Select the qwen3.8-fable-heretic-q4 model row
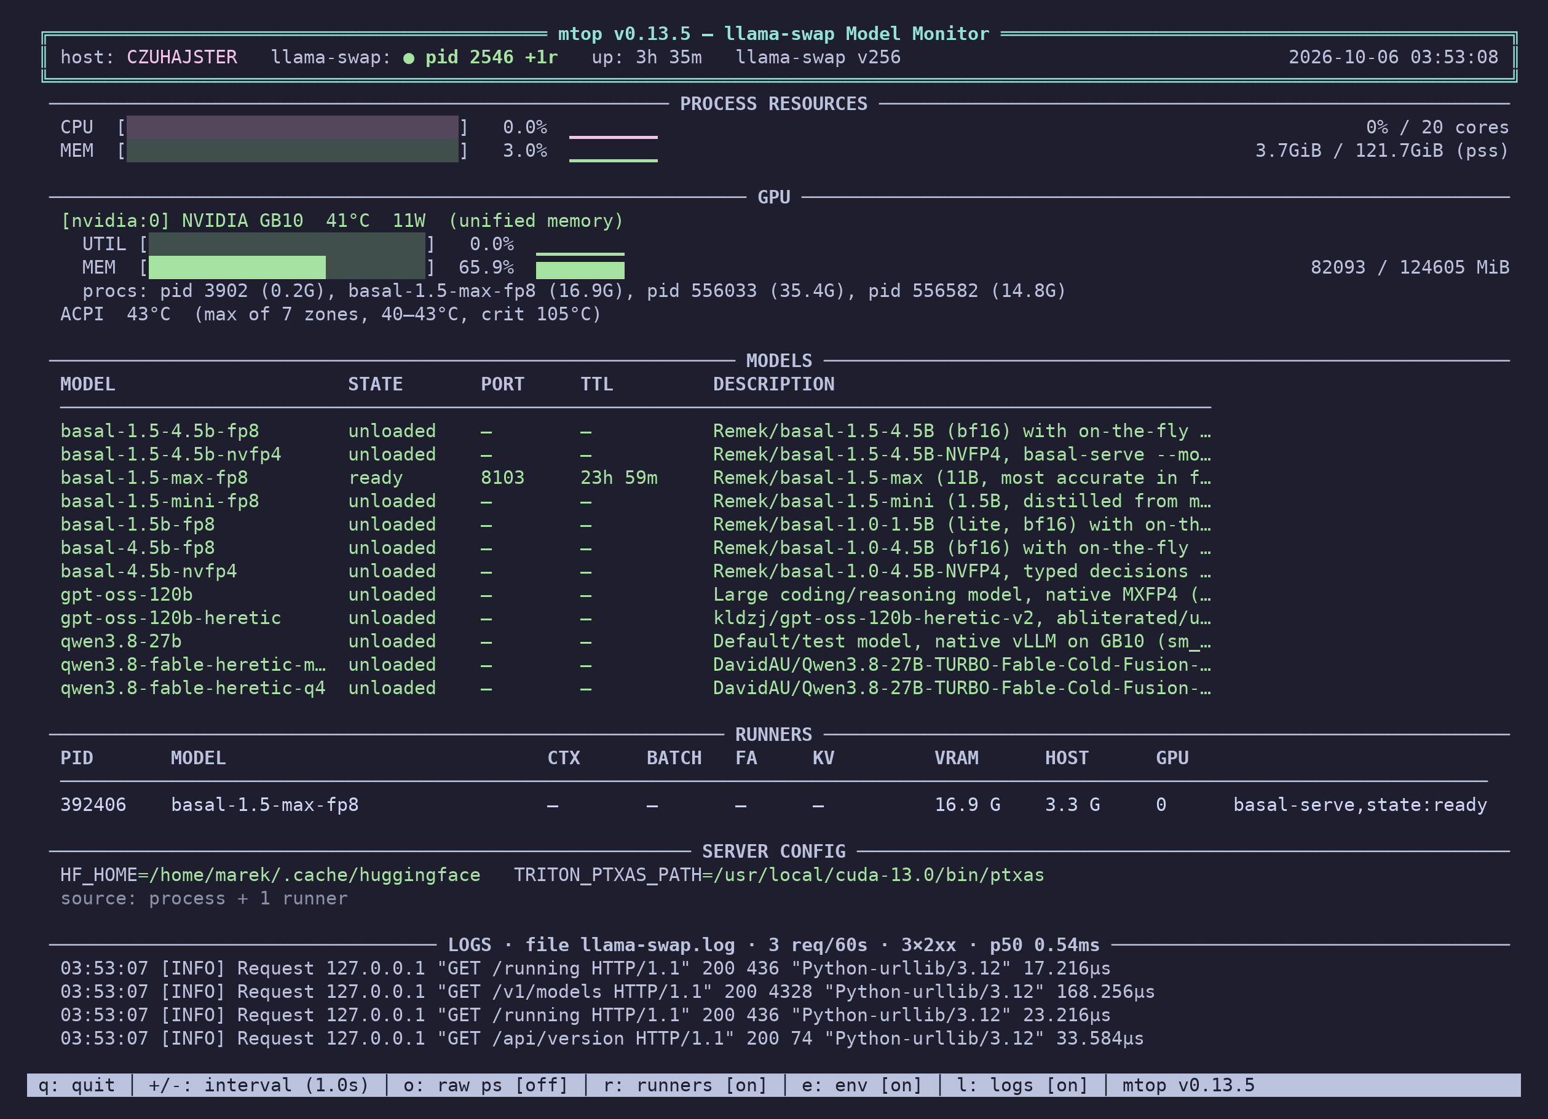The image size is (1548, 1119). 636,688
